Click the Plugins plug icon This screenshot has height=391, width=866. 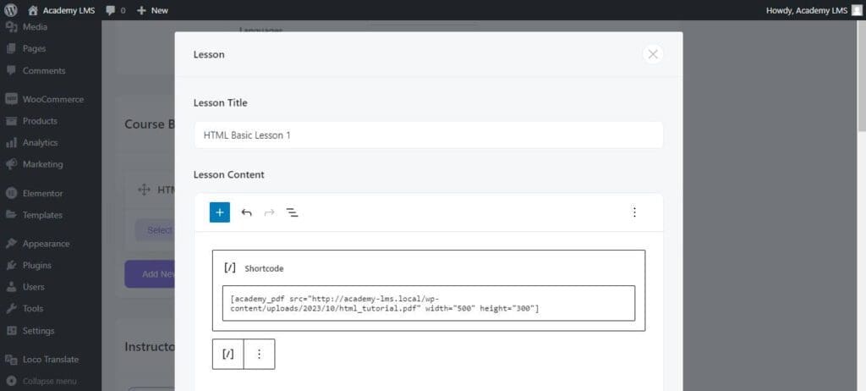(x=11, y=266)
